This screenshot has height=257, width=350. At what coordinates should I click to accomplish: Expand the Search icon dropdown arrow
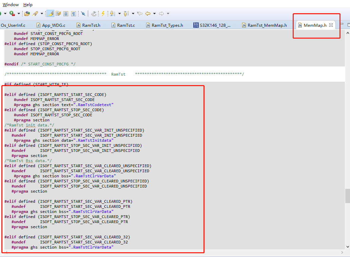click(42, 14)
